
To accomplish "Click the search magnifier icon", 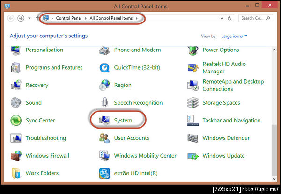I will click(x=268, y=18).
